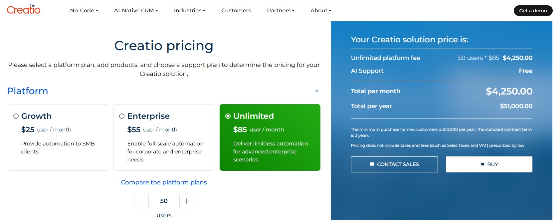
Task: Collapse the Platform section with the chevron
Action: [317, 91]
